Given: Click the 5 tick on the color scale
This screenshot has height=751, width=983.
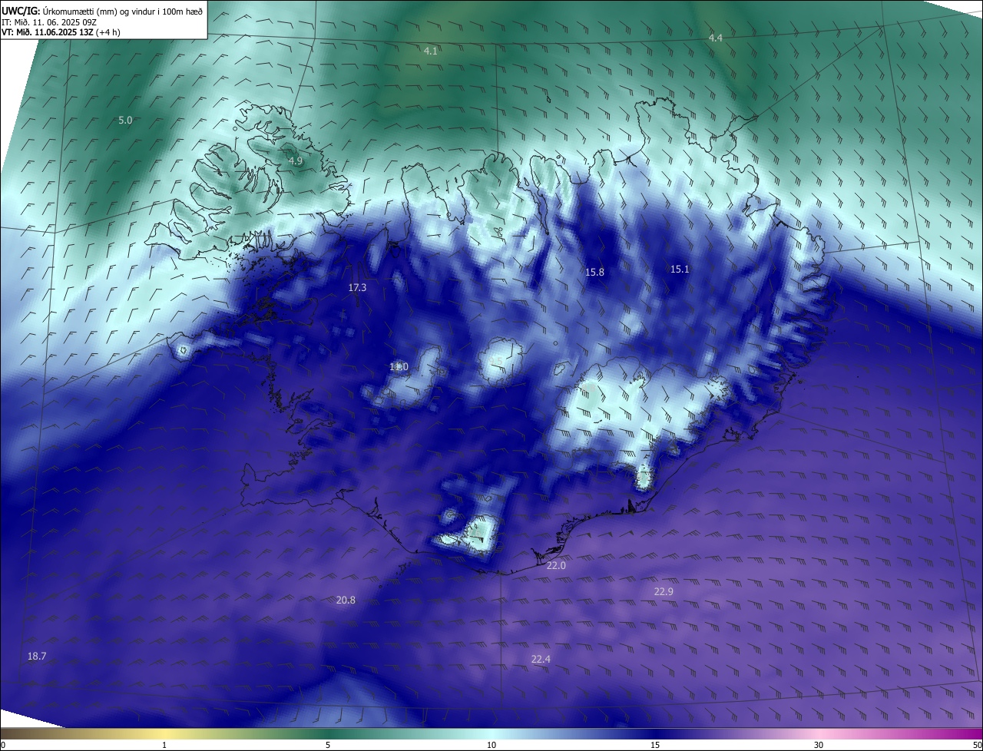Looking at the screenshot, I should click(328, 745).
